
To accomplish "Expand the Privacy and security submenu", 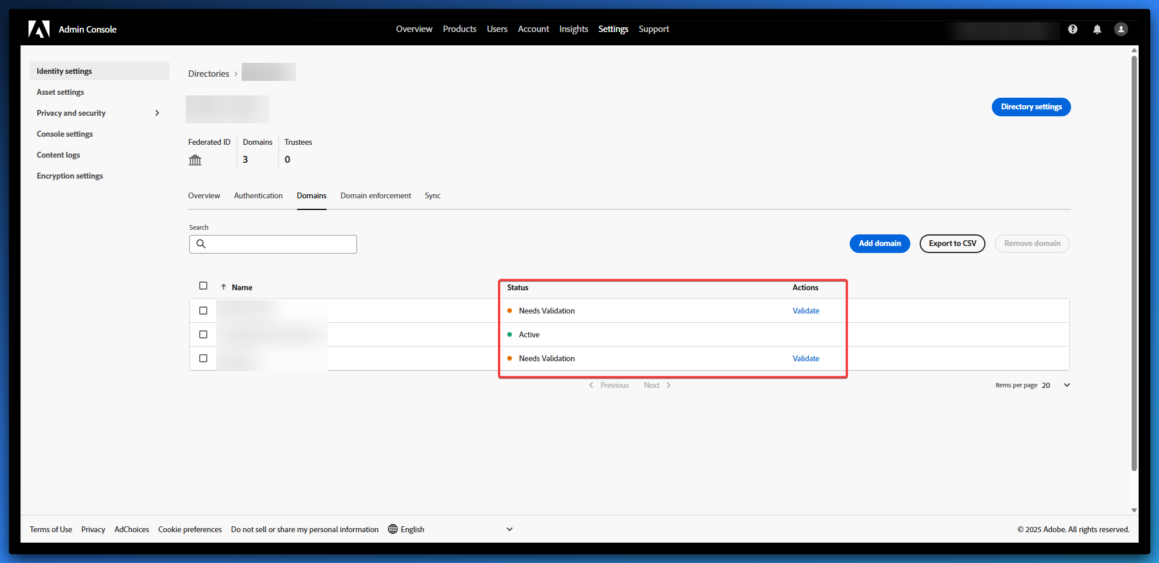I will [157, 113].
